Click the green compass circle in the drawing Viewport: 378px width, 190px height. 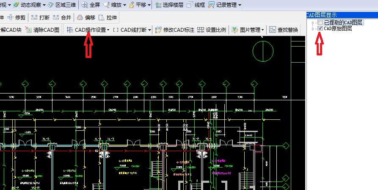click(x=263, y=51)
